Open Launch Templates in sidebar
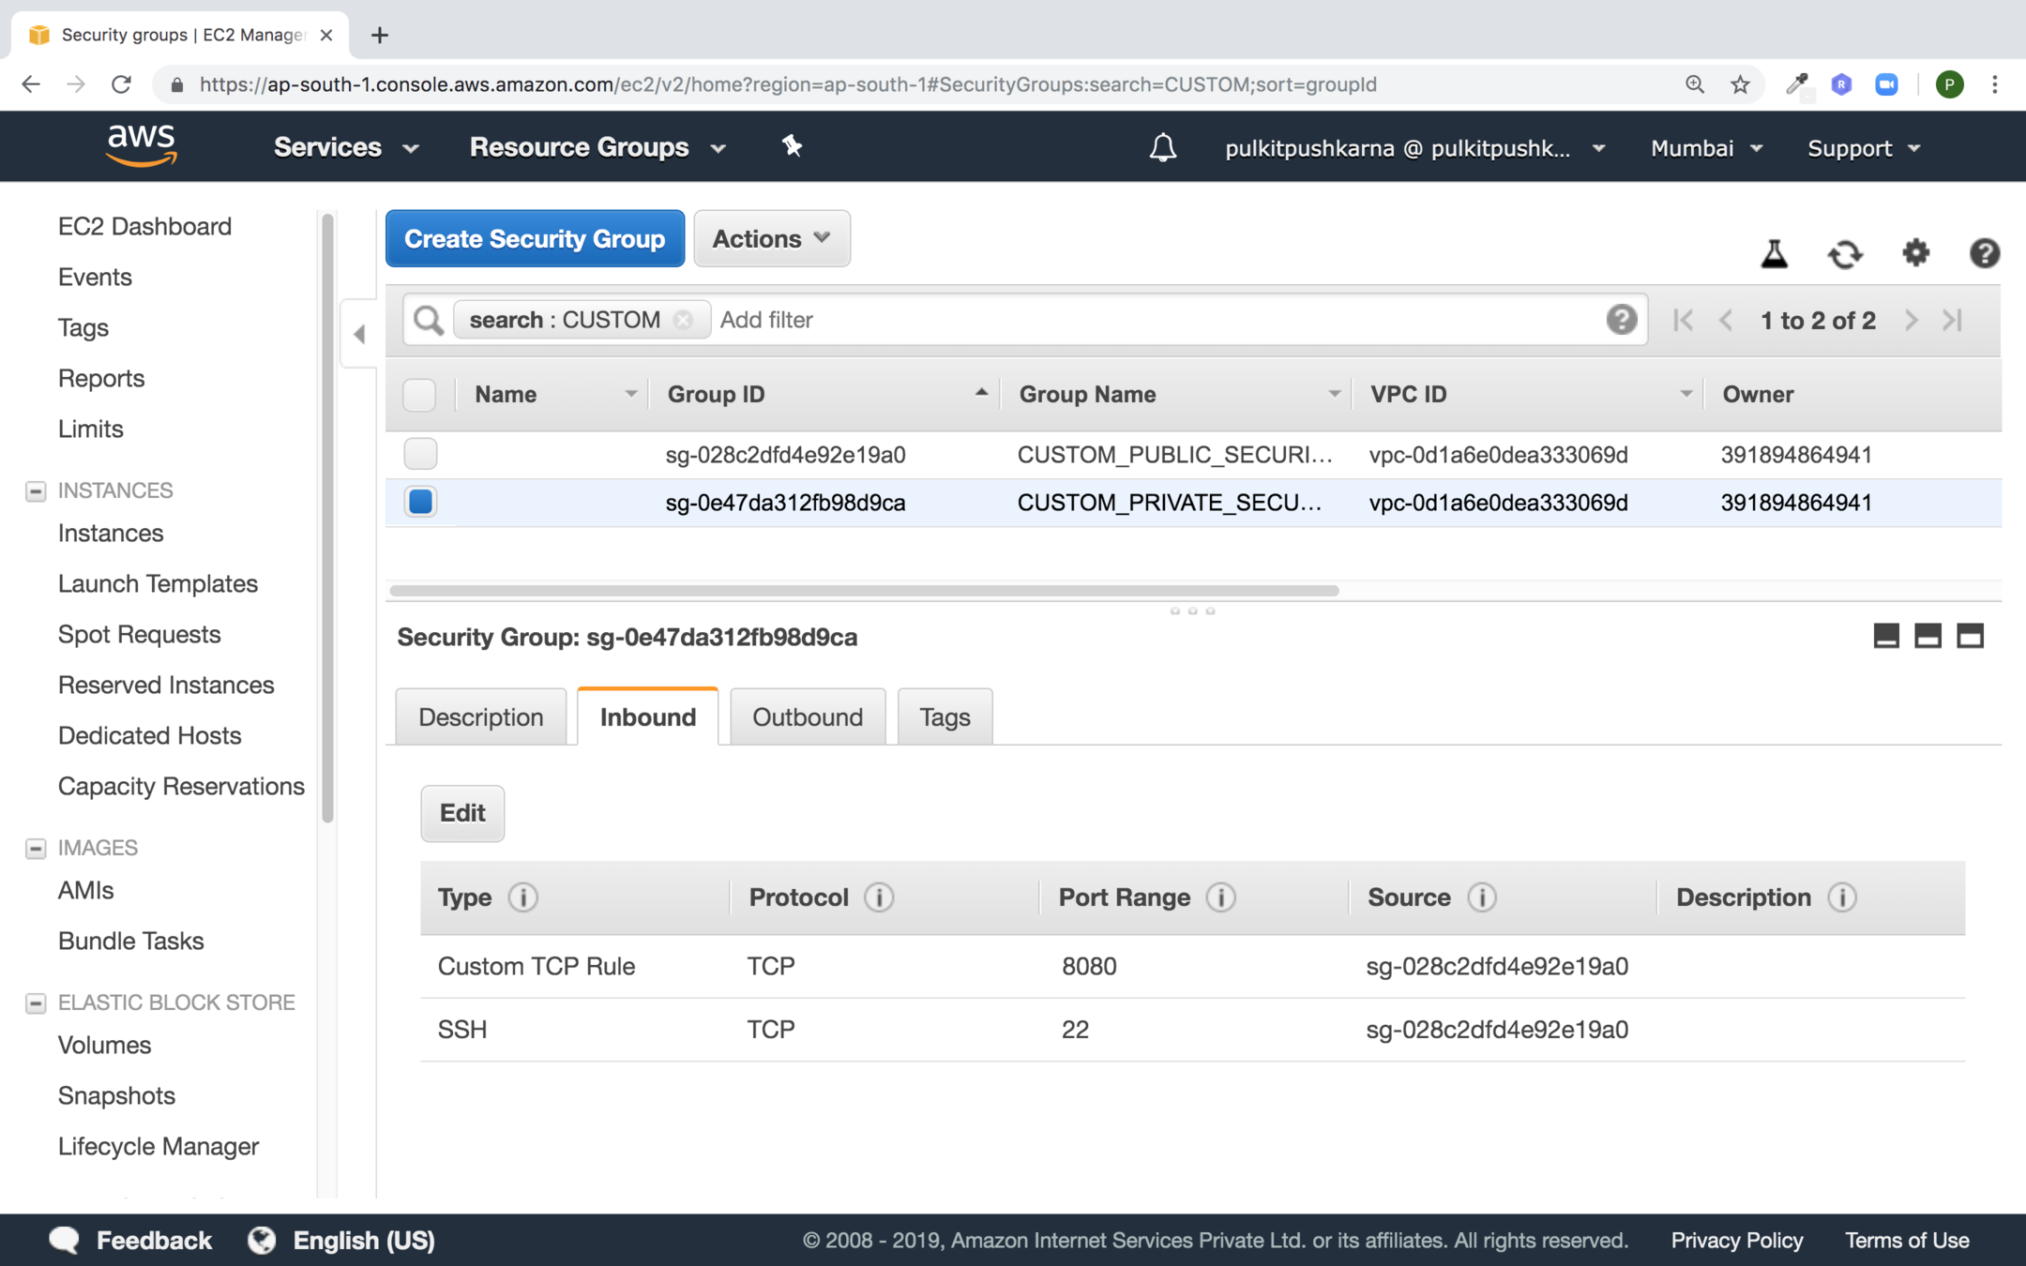The height and width of the screenshot is (1266, 2026). tap(158, 583)
